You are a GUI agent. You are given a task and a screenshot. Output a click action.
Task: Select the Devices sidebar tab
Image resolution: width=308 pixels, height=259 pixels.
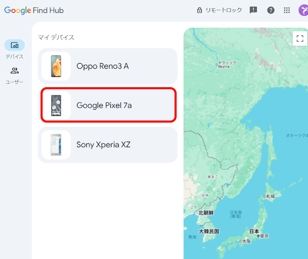[14, 46]
